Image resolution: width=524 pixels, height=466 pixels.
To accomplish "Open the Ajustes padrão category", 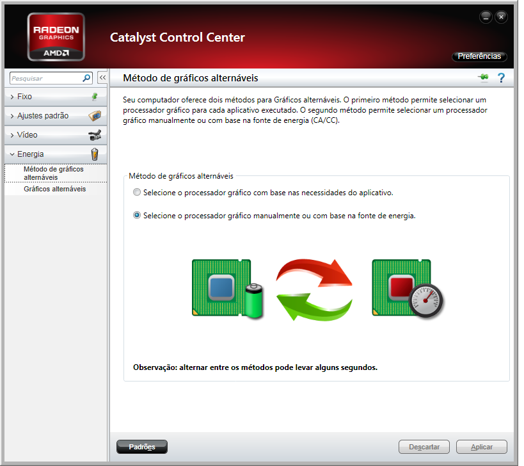I will pos(56,116).
